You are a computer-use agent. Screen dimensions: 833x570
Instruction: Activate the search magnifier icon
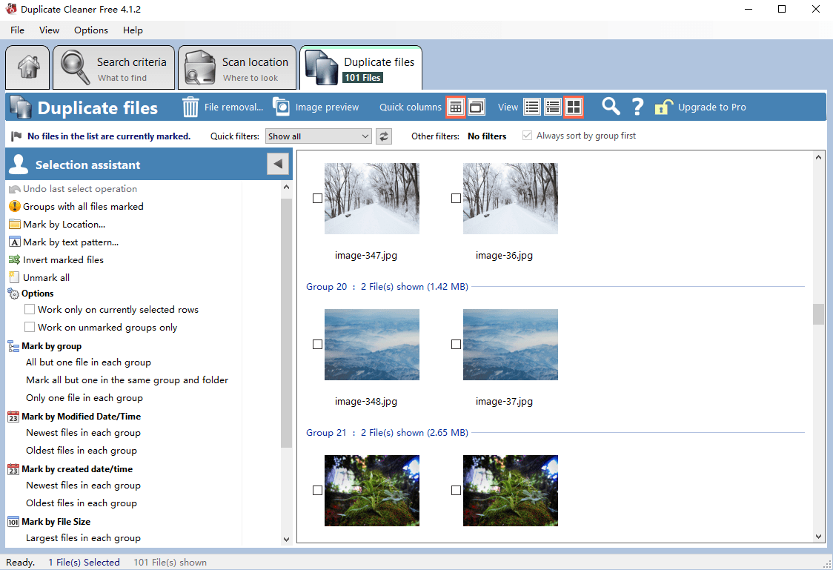(x=611, y=107)
